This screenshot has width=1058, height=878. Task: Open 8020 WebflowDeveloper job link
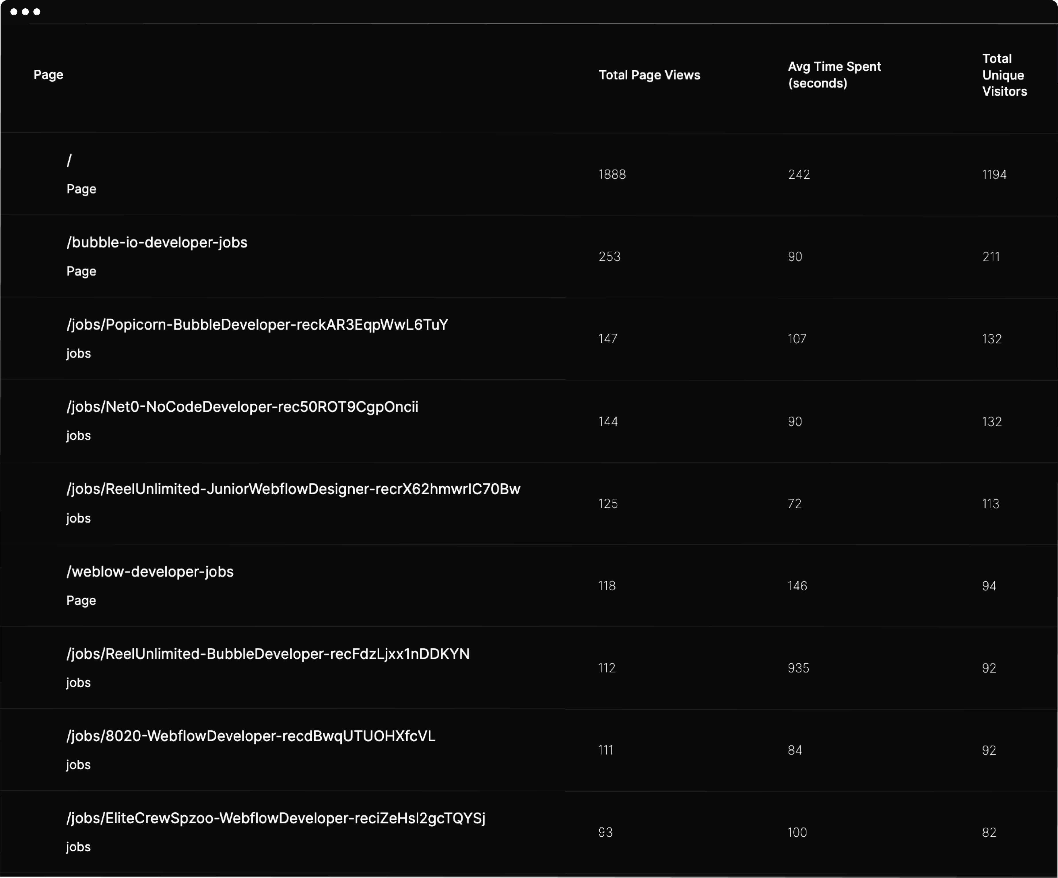point(251,736)
